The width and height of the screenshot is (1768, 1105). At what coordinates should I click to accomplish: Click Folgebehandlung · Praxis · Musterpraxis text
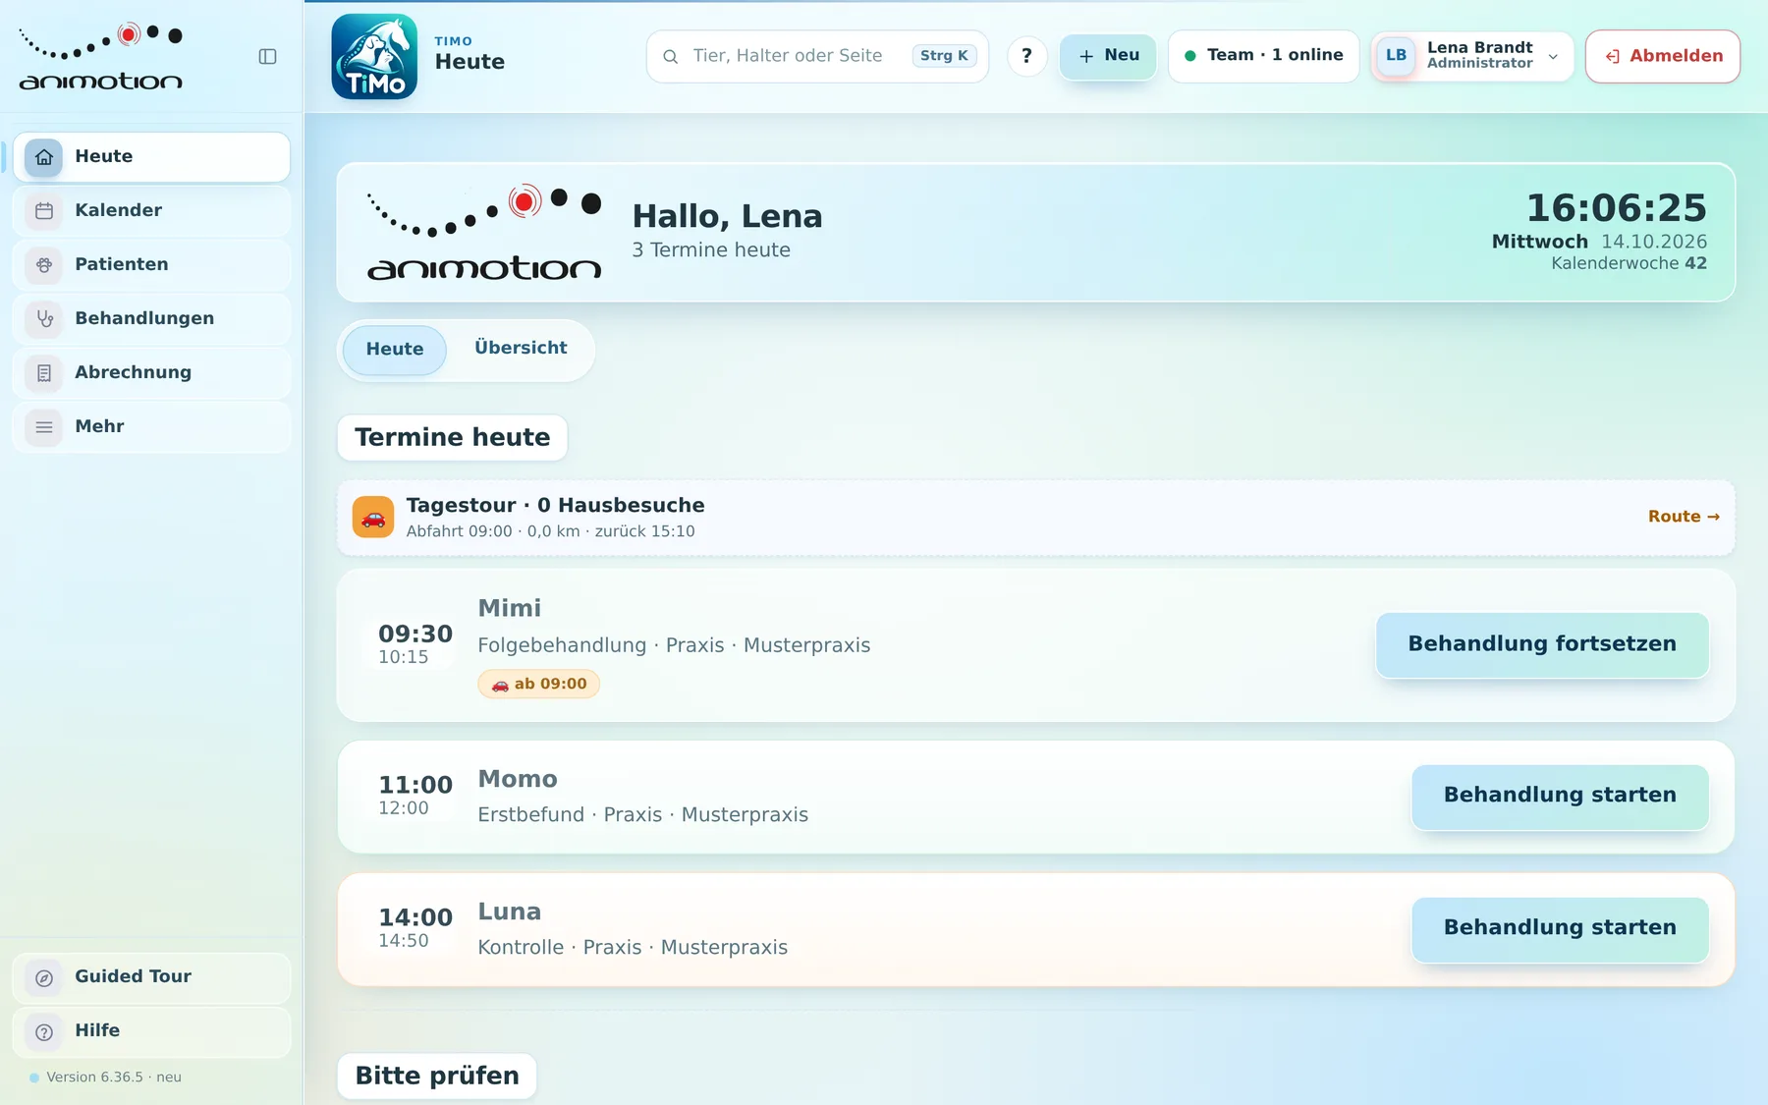674,646
